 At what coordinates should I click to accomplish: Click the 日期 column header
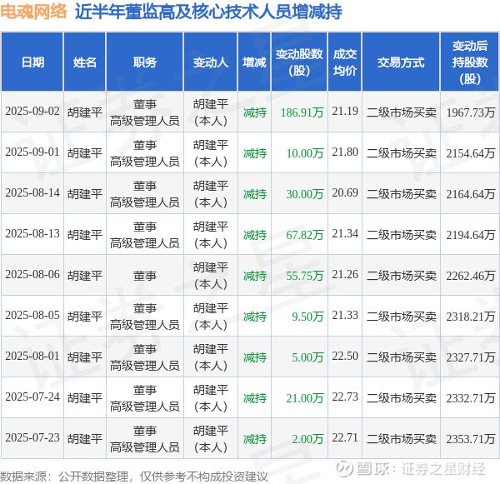pos(32,62)
